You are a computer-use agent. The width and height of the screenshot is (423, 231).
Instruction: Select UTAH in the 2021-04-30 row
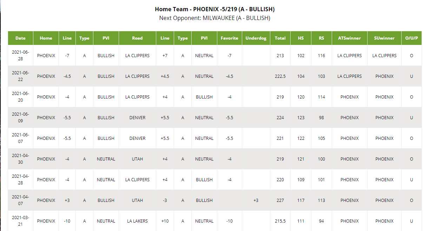(137, 159)
